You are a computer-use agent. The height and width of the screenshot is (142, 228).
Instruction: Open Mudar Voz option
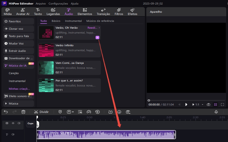pyautogui.click(x=19, y=43)
